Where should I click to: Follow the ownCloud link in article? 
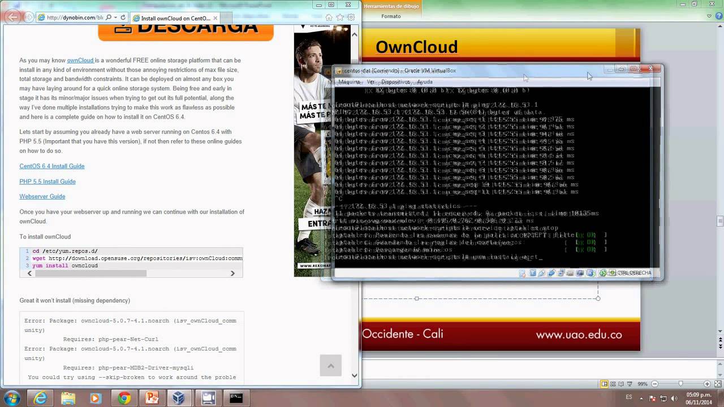tap(80, 60)
